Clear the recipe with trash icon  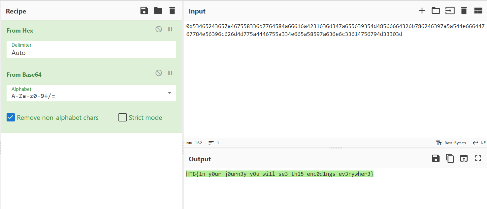172,11
